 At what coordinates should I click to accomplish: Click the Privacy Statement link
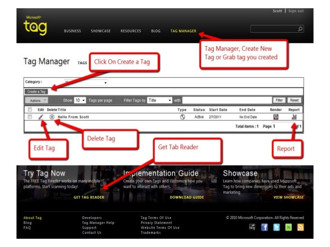pyautogui.click(x=156, y=223)
